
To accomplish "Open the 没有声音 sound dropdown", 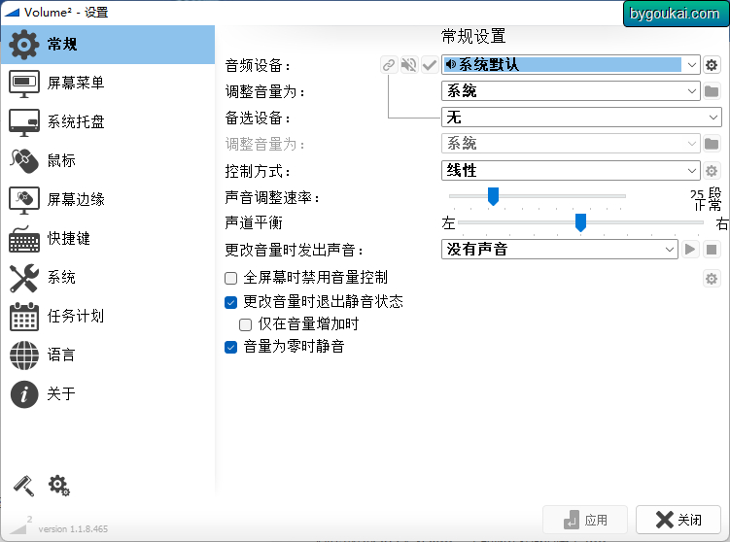I will pos(560,250).
